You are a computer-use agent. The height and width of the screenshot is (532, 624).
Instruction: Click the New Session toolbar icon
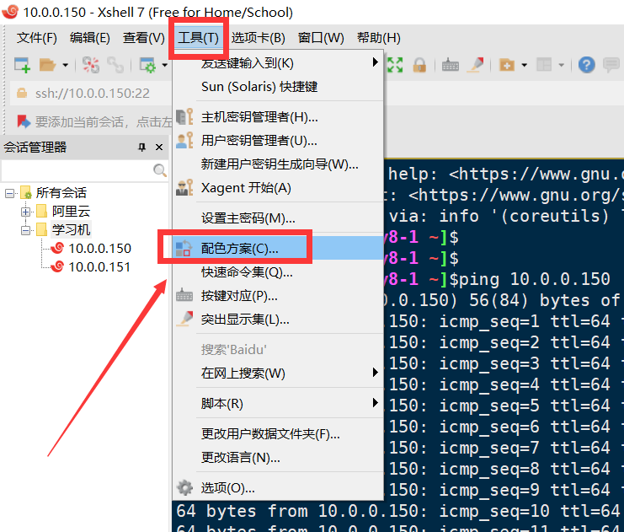(x=22, y=65)
